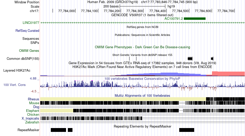
Task: Click the Repeating Elements by RepeatMasker title
Action: tap(143, 126)
